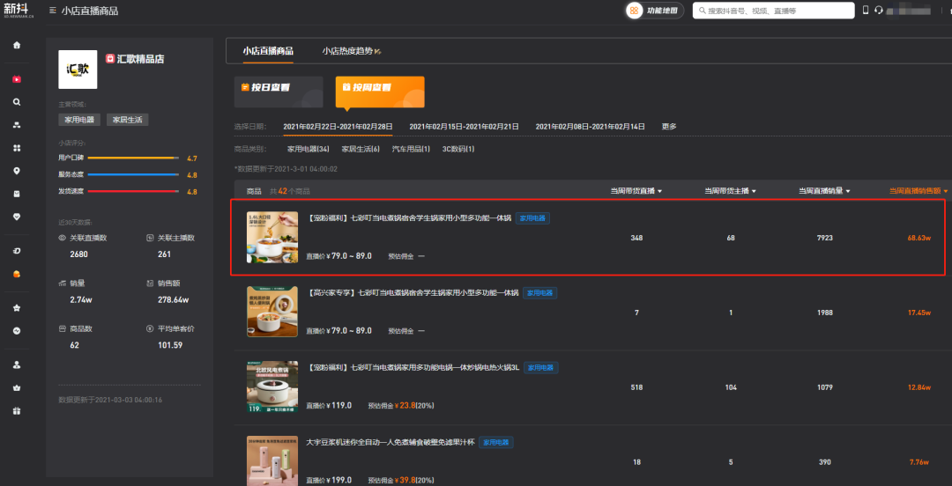Open the star favorites sidebar icon

click(x=16, y=308)
